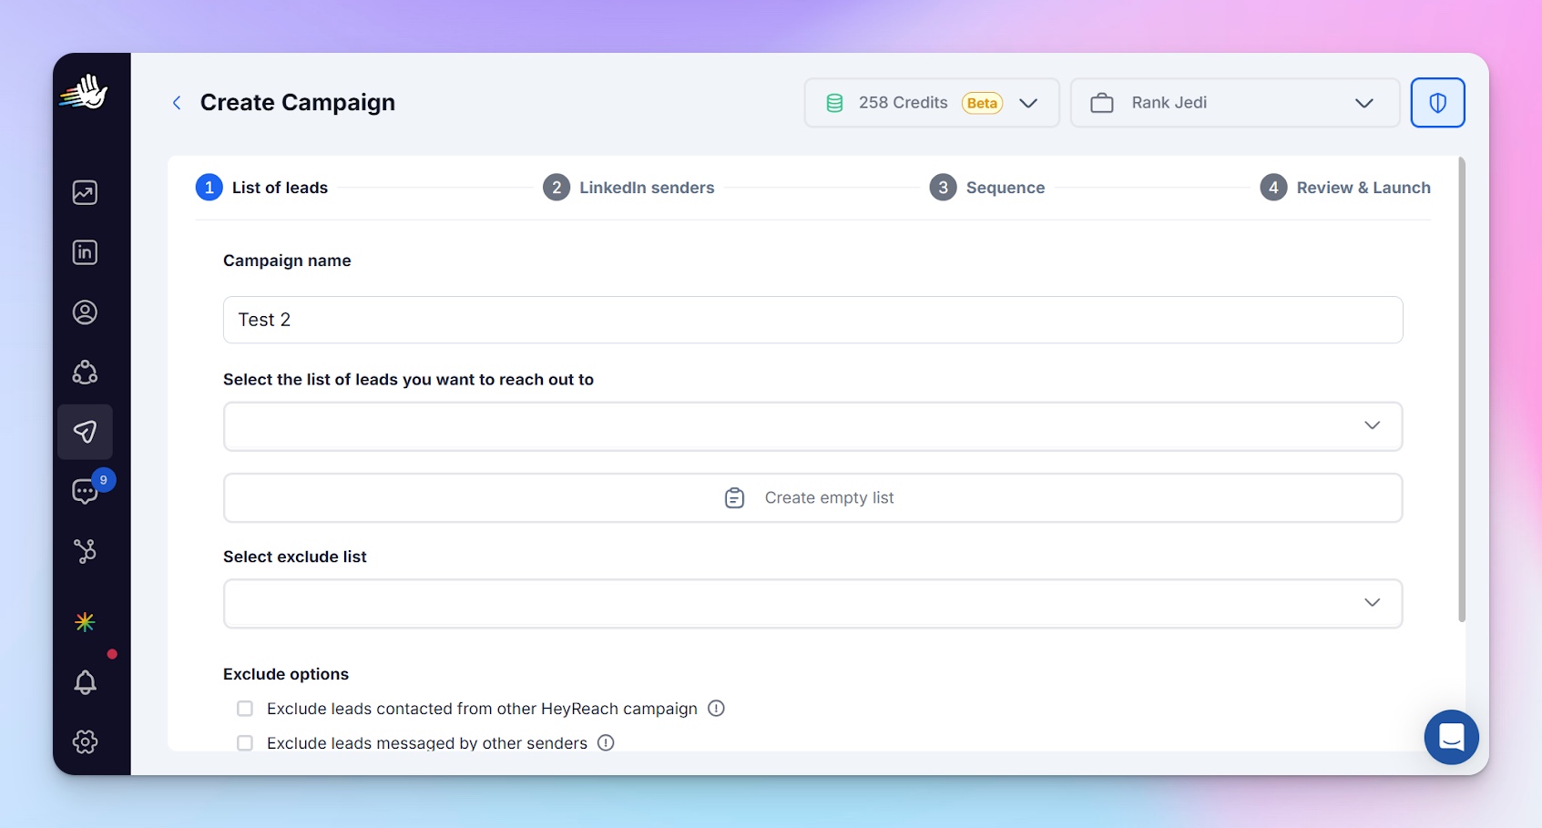
Task: Click the Campaign name label
Action: pos(287,261)
